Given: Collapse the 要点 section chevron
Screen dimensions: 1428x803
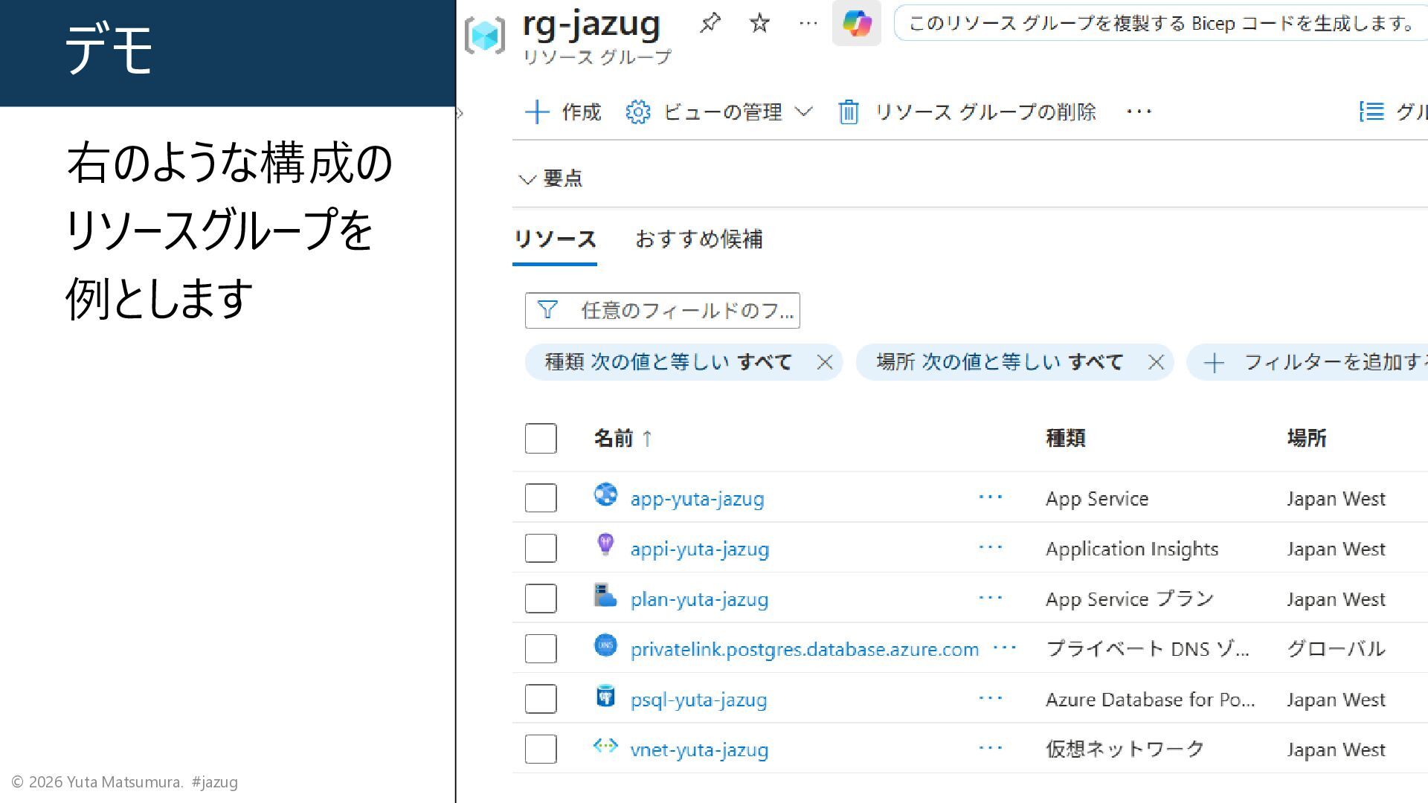Looking at the screenshot, I should tap(527, 179).
